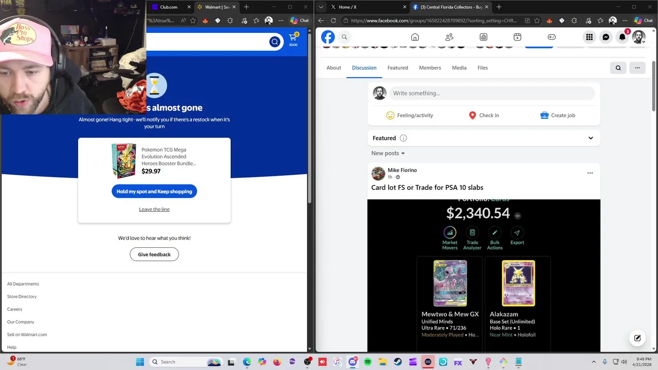This screenshot has width=658, height=370.
Task: Open extensions puzzle icon in Facebook window
Action: click(574, 21)
